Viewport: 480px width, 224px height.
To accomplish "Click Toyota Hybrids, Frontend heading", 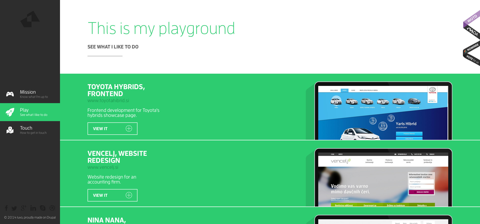I will click(x=116, y=90).
